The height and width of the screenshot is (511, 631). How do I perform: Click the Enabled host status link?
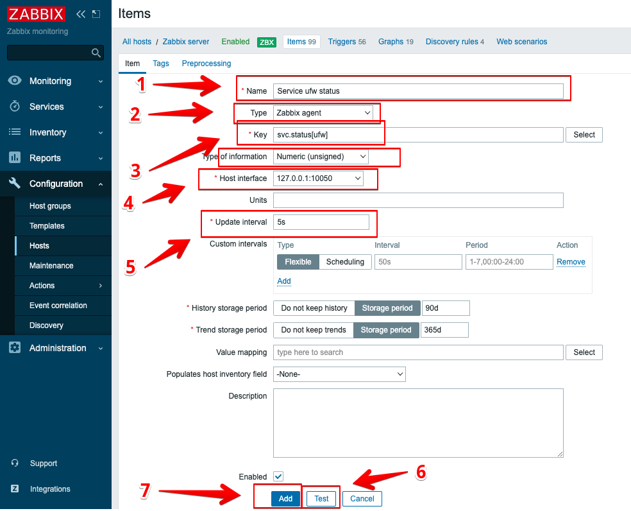[x=235, y=42]
